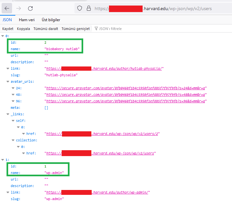Collapse the top-level node 1
The image size is (232, 203).
pos(3,160)
